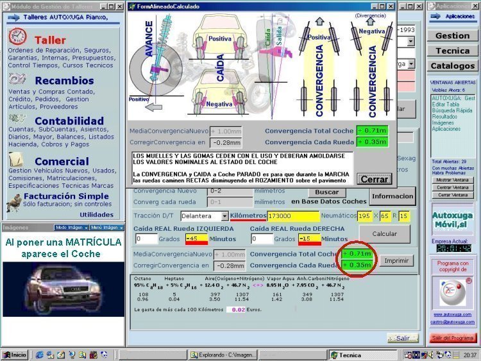Launch Internet Explorer from the quick launch bar
The height and width of the screenshot is (361, 481).
tap(39, 355)
